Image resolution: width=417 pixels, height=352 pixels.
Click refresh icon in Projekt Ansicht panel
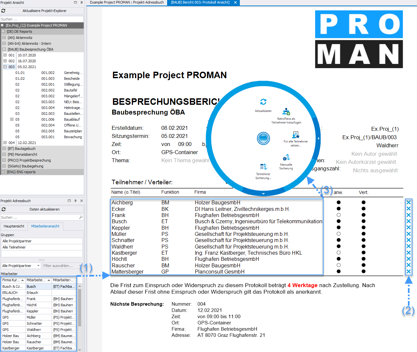tap(3, 11)
